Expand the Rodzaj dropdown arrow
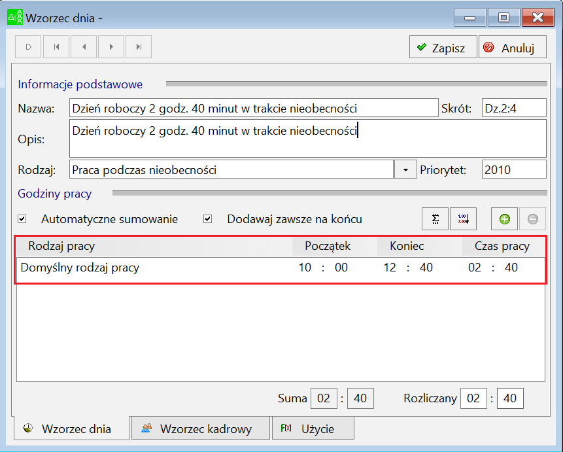Viewport: 563px width, 452px height. click(x=405, y=169)
